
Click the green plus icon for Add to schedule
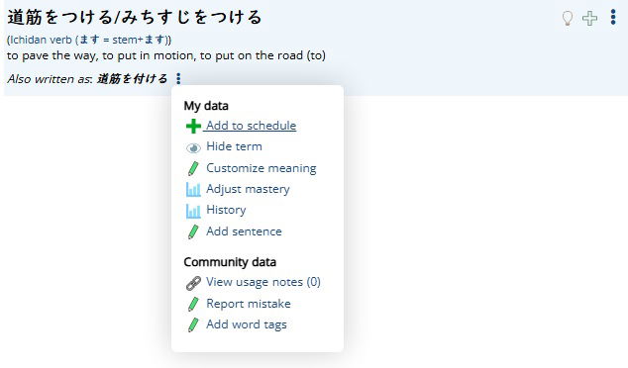[193, 126]
